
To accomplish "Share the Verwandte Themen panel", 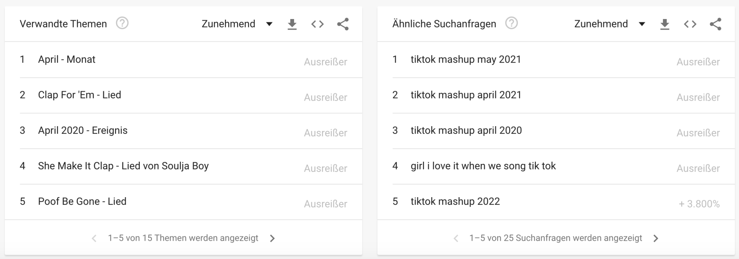I will [x=342, y=24].
